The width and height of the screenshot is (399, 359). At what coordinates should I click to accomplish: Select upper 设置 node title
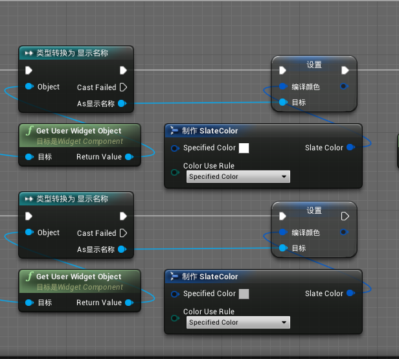[314, 65]
